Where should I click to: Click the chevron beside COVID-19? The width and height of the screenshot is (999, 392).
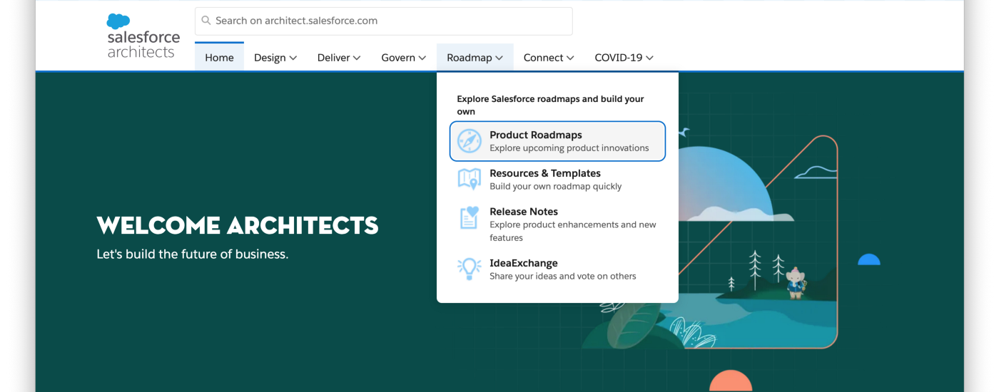[649, 58]
